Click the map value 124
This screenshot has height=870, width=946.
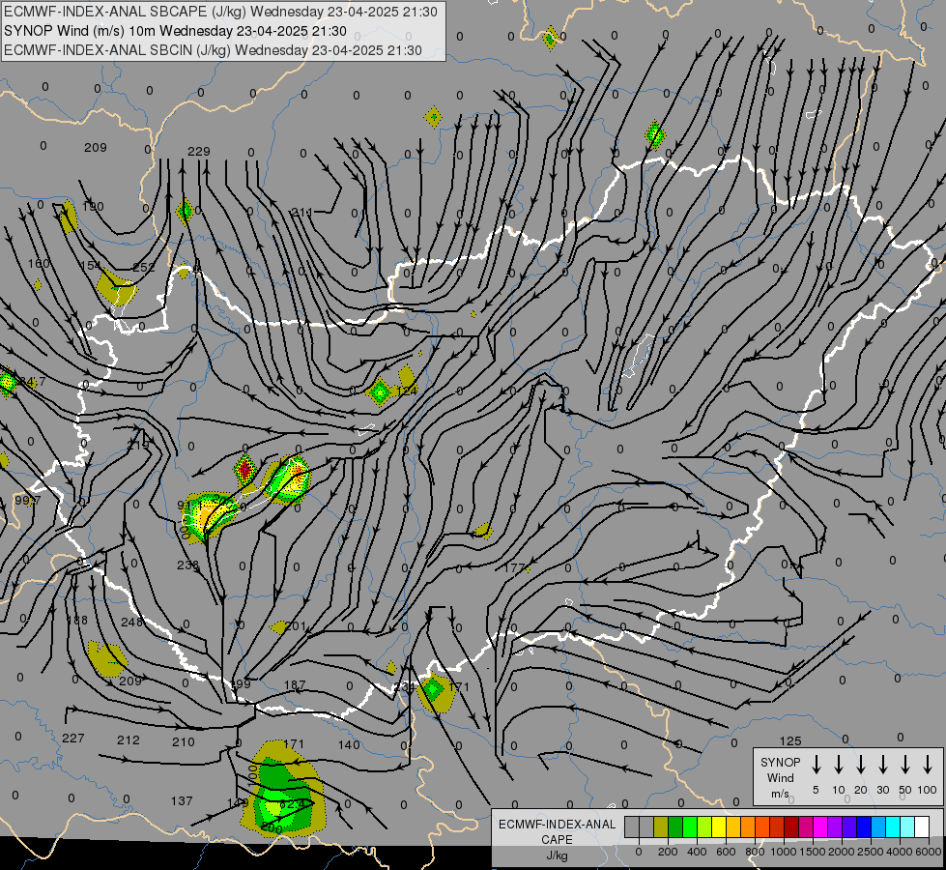[407, 391]
